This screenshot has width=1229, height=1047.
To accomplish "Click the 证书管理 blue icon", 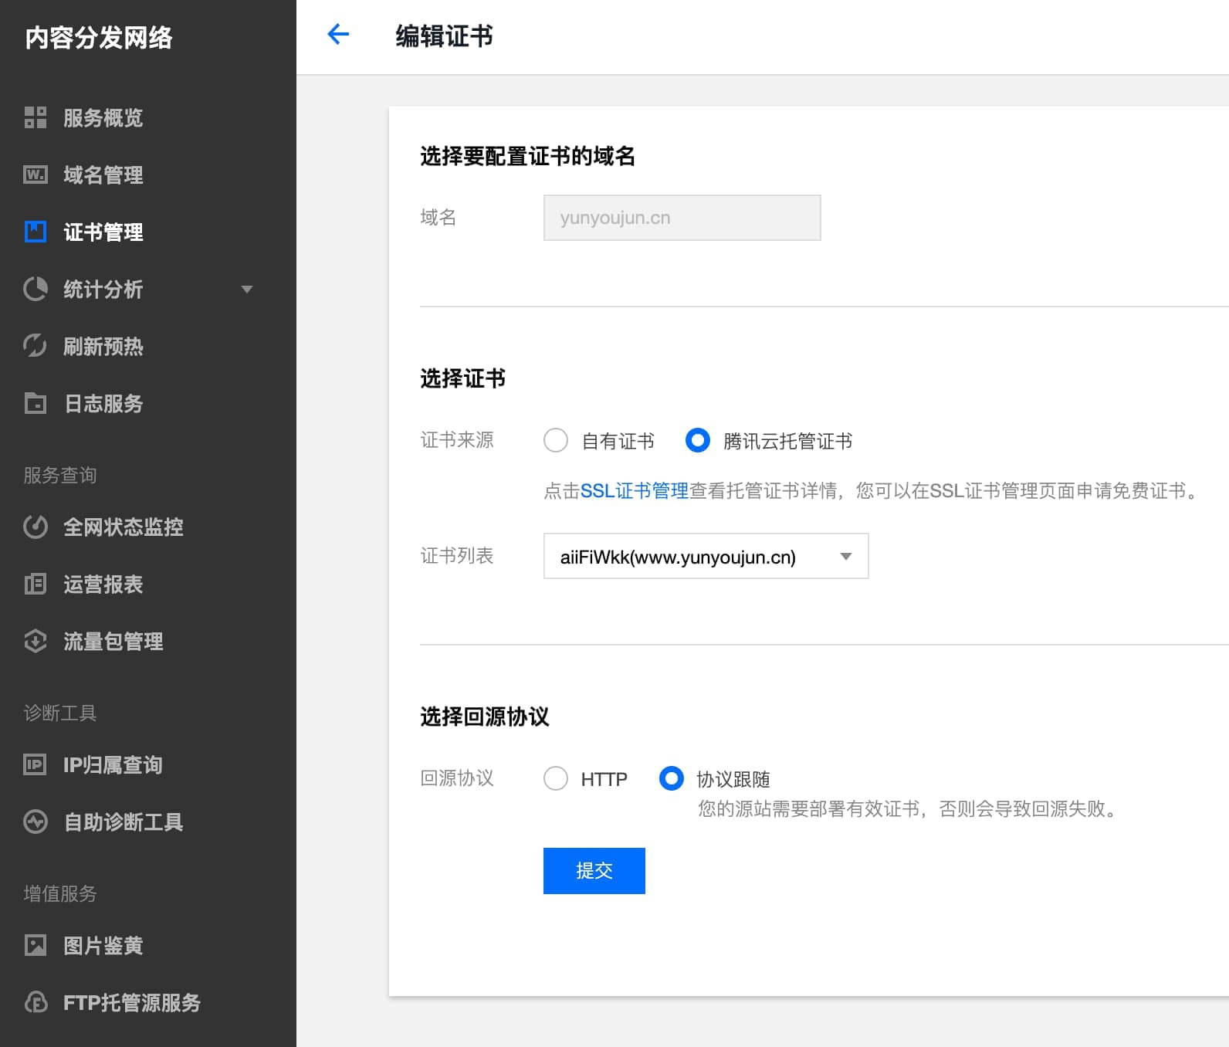I will click(36, 232).
